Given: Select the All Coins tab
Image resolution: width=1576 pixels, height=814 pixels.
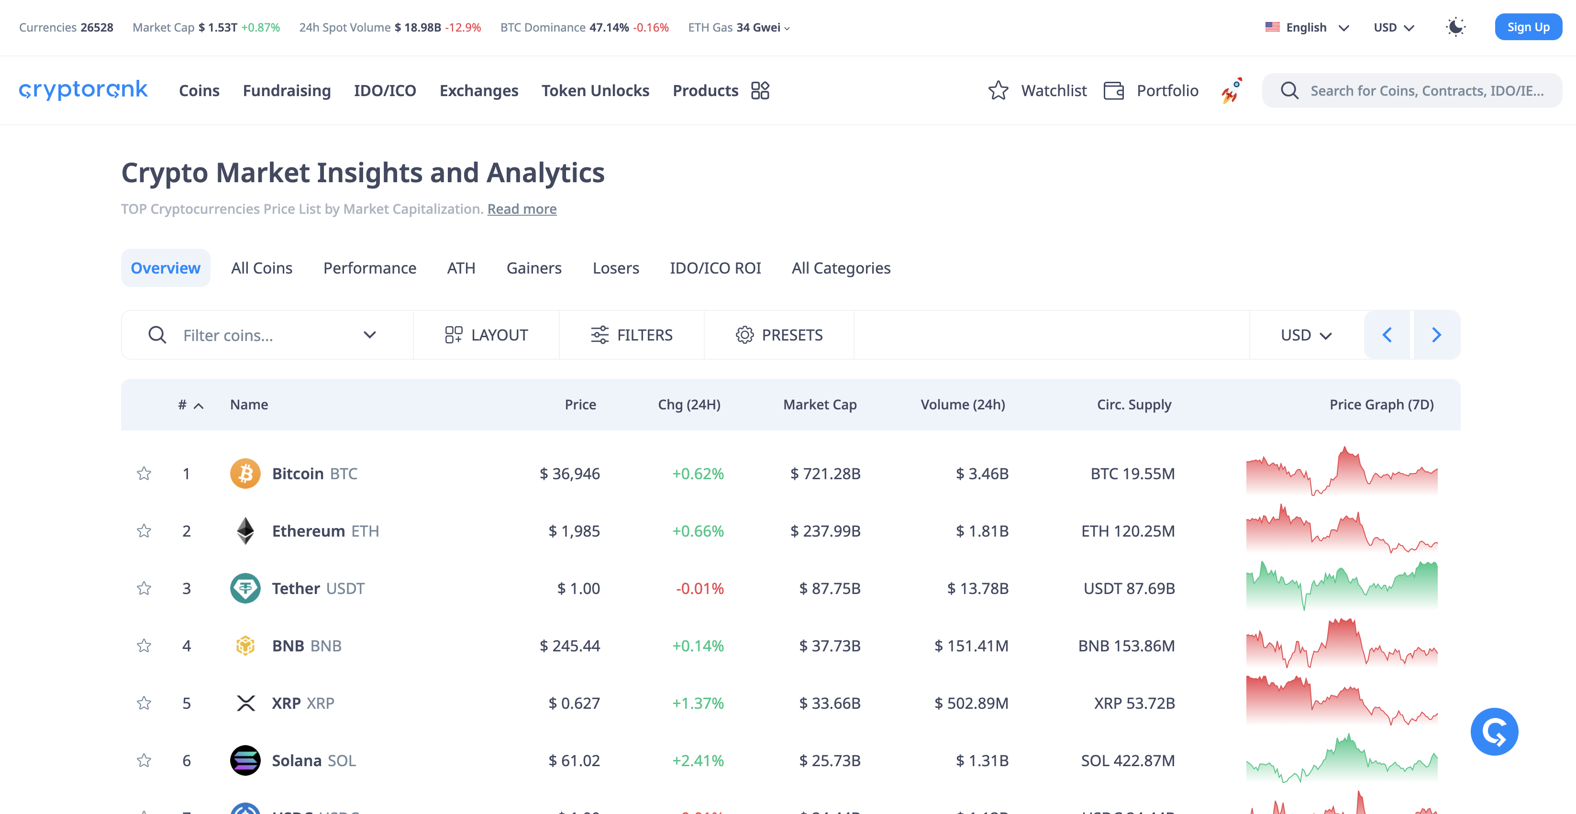Looking at the screenshot, I should (x=261, y=268).
